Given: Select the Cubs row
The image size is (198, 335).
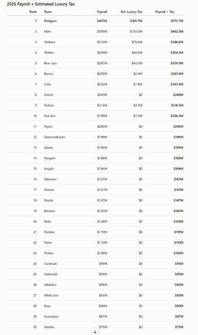Looking at the screenshot, I should [x=95, y=84].
